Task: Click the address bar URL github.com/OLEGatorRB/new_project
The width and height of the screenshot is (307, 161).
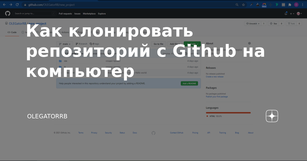Action: tap(51, 5)
